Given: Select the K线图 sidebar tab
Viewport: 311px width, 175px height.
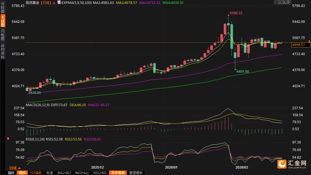Looking at the screenshot, I should 3,21.
